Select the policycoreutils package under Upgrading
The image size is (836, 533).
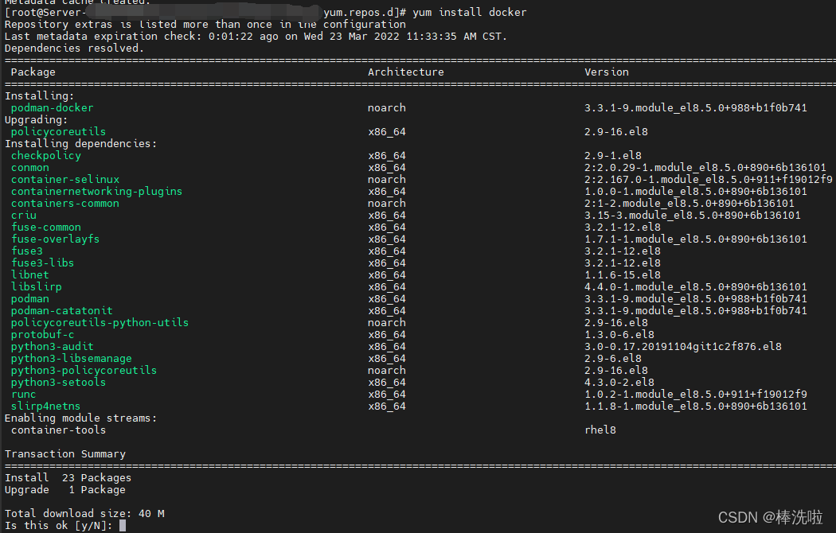tap(58, 131)
